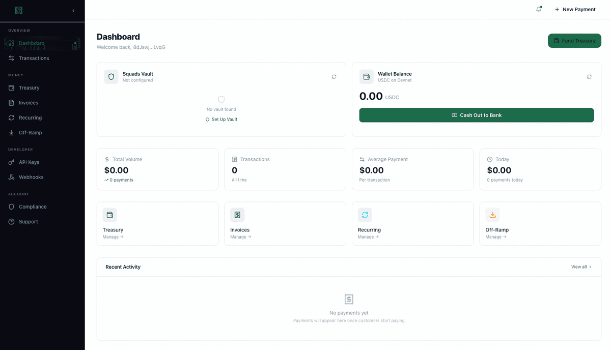Click the Off-Ramp download icon
The image size is (611, 350).
pyautogui.click(x=492, y=215)
